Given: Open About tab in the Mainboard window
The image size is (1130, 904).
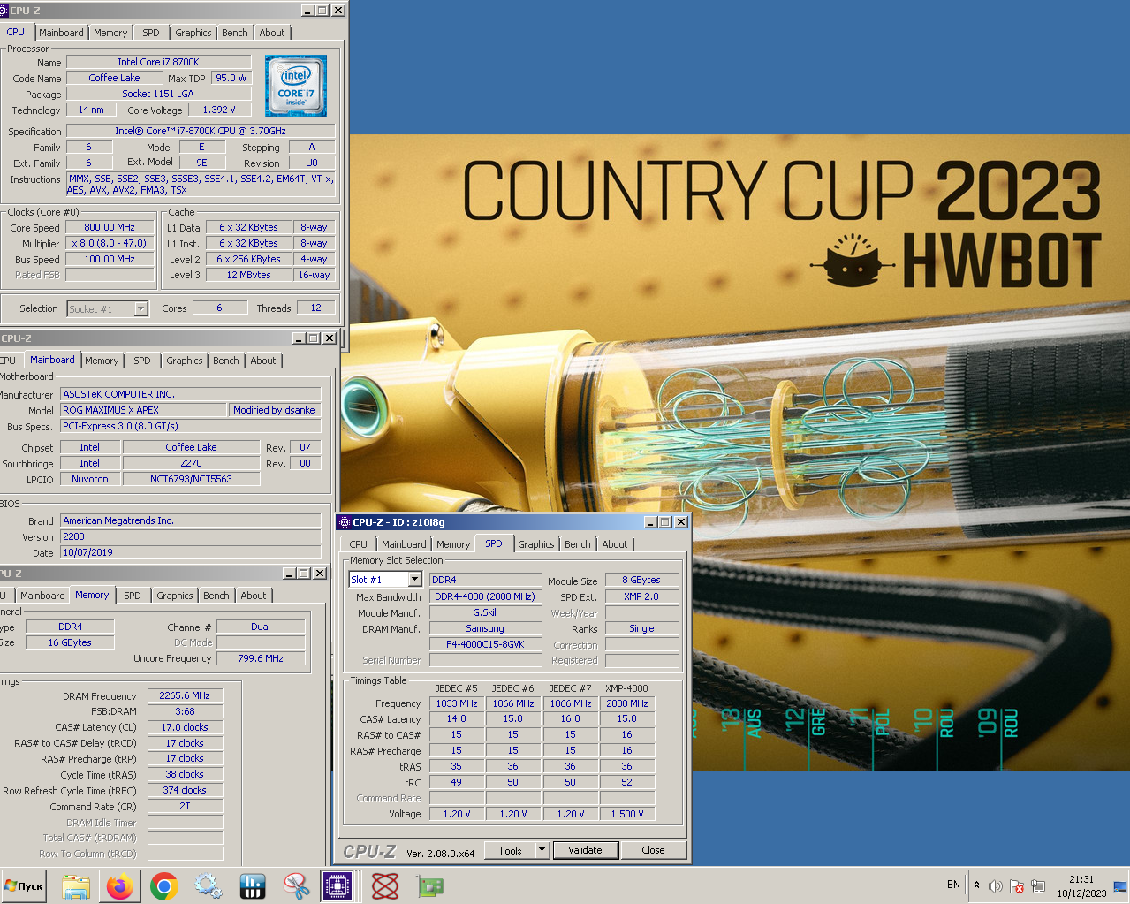Looking at the screenshot, I should coord(263,361).
